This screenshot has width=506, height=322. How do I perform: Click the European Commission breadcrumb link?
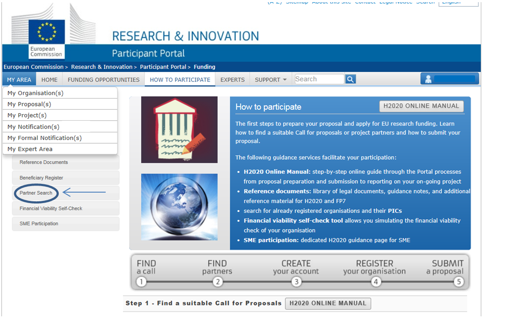point(34,67)
